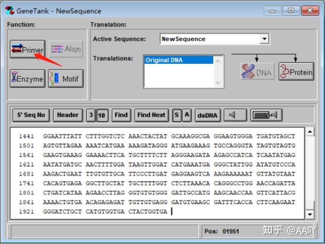Translate sequence to Protein
This screenshot has width=325, height=244.
click(x=296, y=71)
